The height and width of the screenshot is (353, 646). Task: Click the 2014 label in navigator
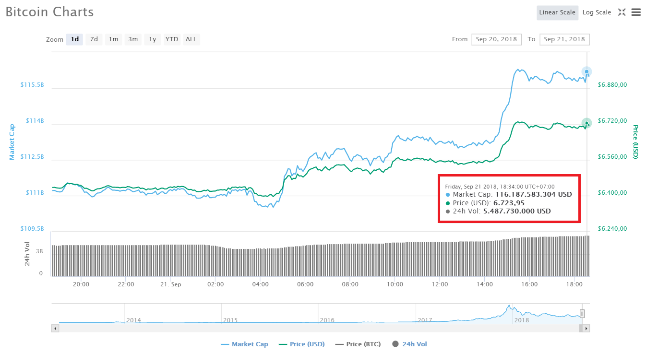(133, 320)
